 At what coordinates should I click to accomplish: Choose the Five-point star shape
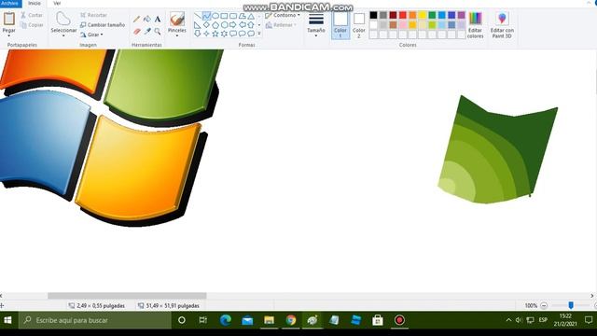pyautogui.click(x=215, y=34)
